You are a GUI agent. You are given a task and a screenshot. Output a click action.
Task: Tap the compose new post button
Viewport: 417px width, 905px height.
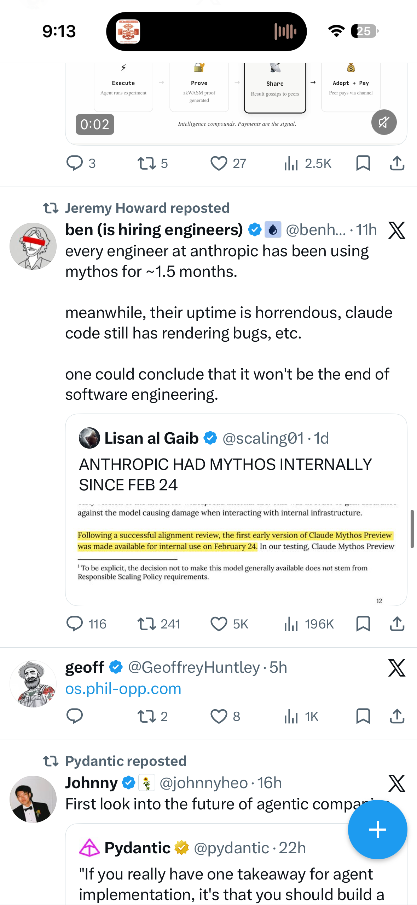point(377,829)
